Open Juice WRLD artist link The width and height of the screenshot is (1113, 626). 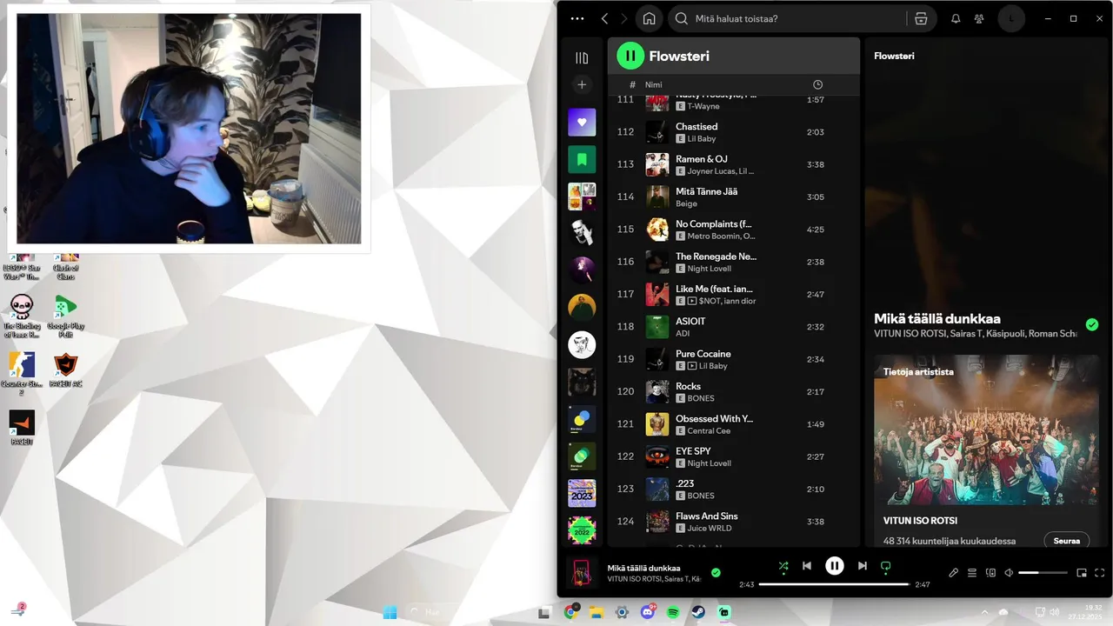click(x=710, y=528)
